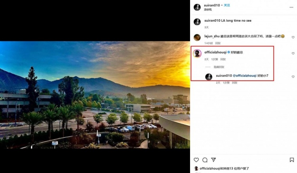Open the 洛杉矶 location link
This screenshot has width=297, height=173.
(x=208, y=10)
